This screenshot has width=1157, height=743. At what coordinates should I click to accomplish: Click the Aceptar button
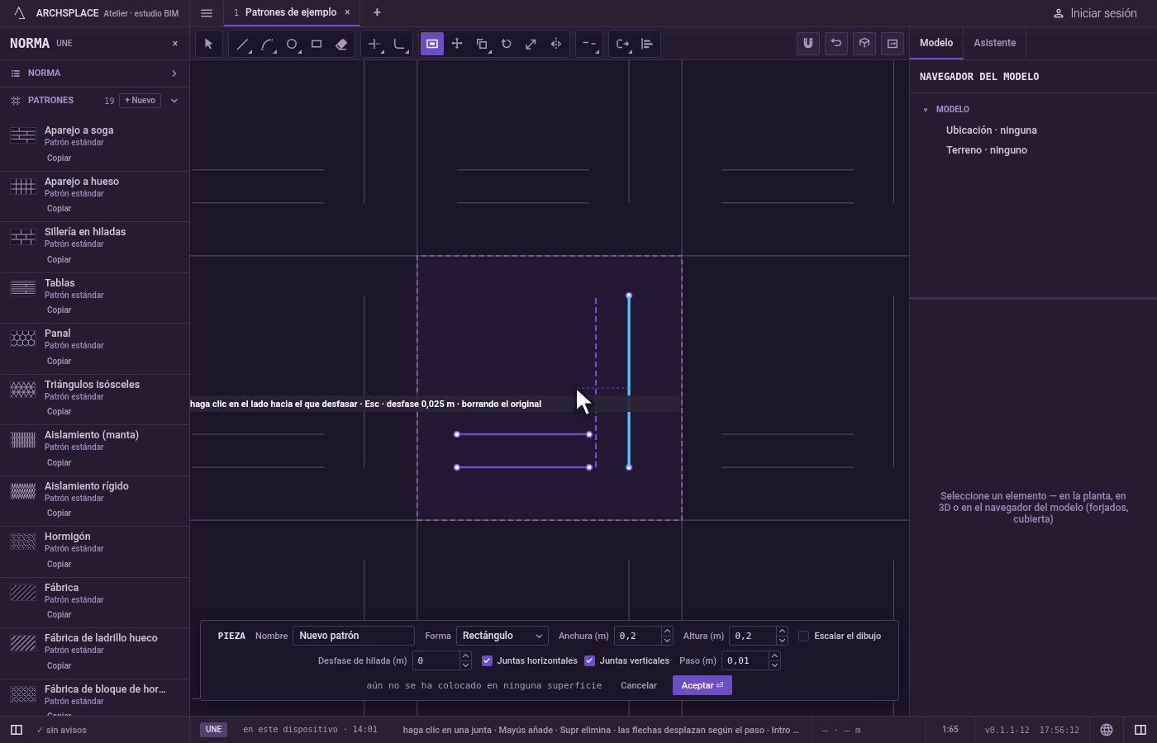click(x=702, y=685)
